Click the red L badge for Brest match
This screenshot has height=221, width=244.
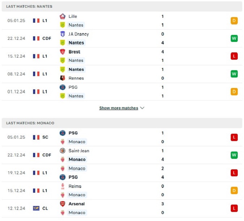pyautogui.click(x=234, y=56)
